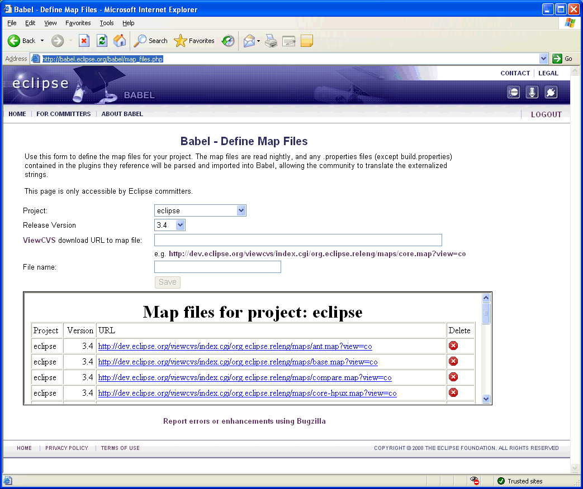Open the Search toolbar button
This screenshot has height=489, width=583.
coord(150,41)
